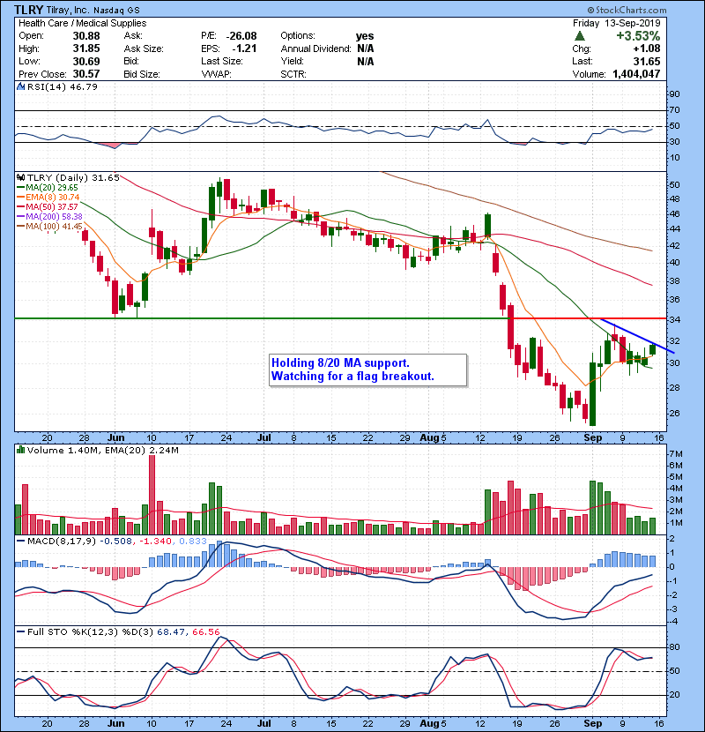This screenshot has height=732, width=705.
Task: Click the +3.53% percent change
Action: click(x=638, y=36)
